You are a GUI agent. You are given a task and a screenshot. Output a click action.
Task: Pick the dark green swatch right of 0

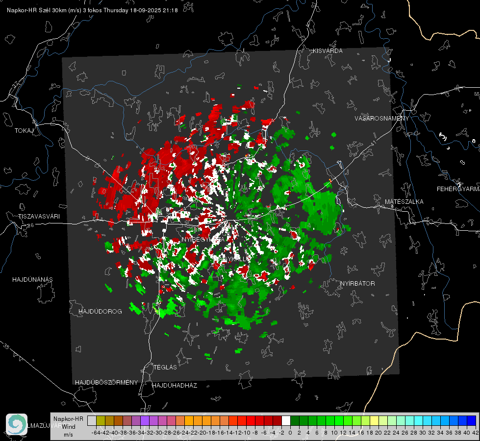tap(295, 420)
